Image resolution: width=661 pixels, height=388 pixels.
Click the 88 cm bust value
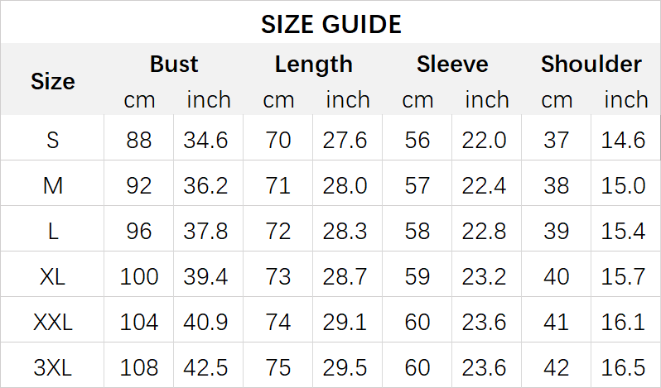[x=139, y=140]
